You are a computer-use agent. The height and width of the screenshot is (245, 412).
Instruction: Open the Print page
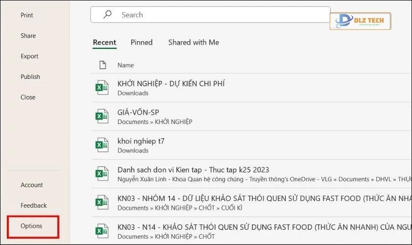27,15
